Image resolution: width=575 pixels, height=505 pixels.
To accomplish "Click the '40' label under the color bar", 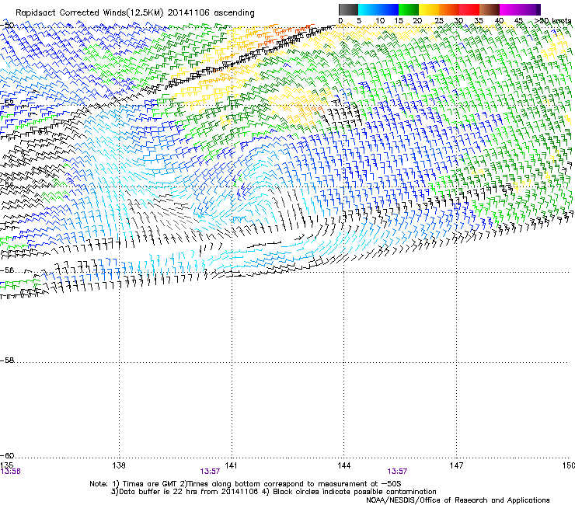I will [x=499, y=21].
